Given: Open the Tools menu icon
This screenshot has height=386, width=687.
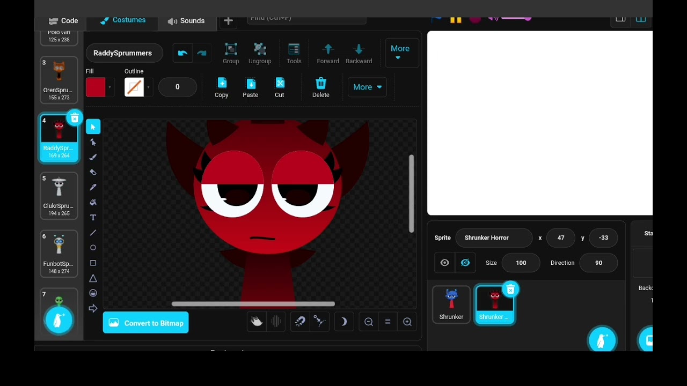Looking at the screenshot, I should [294, 53].
